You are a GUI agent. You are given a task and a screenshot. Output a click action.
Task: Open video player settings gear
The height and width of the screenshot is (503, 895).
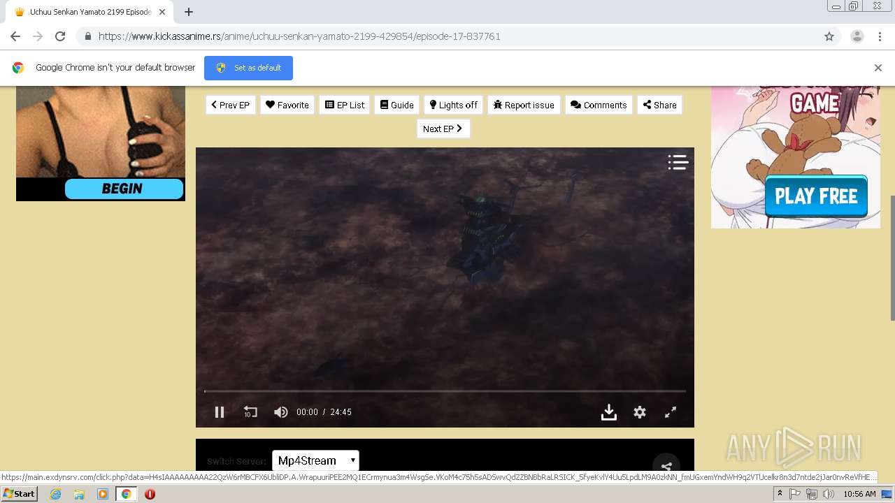(x=640, y=412)
